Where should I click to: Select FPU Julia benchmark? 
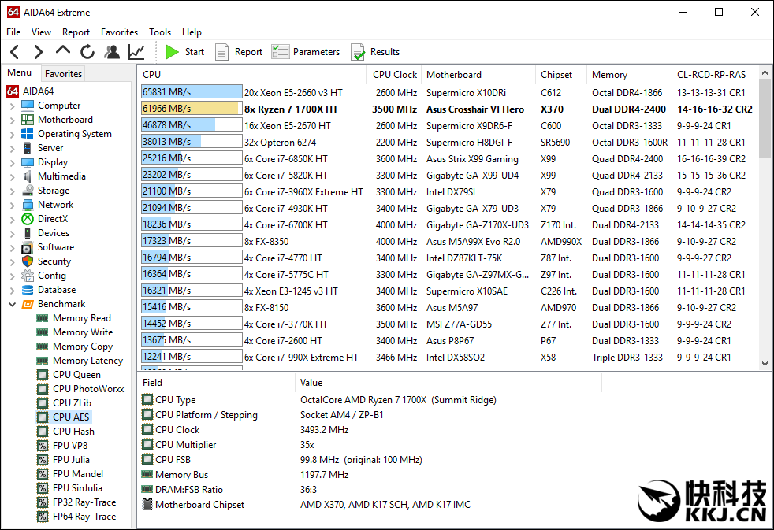click(70, 460)
